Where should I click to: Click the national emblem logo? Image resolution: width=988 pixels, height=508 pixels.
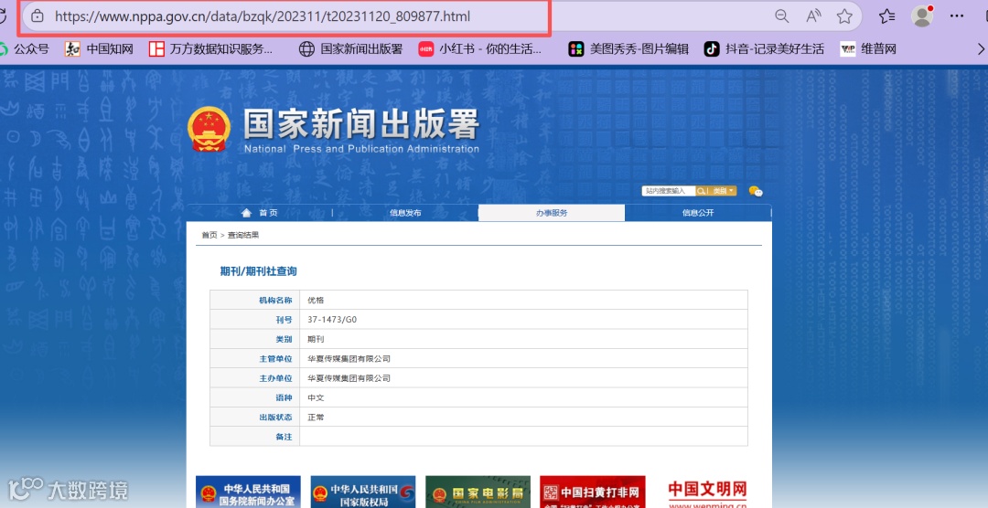[209, 129]
